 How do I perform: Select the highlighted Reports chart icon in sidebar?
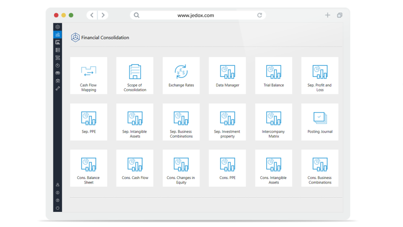58,34
